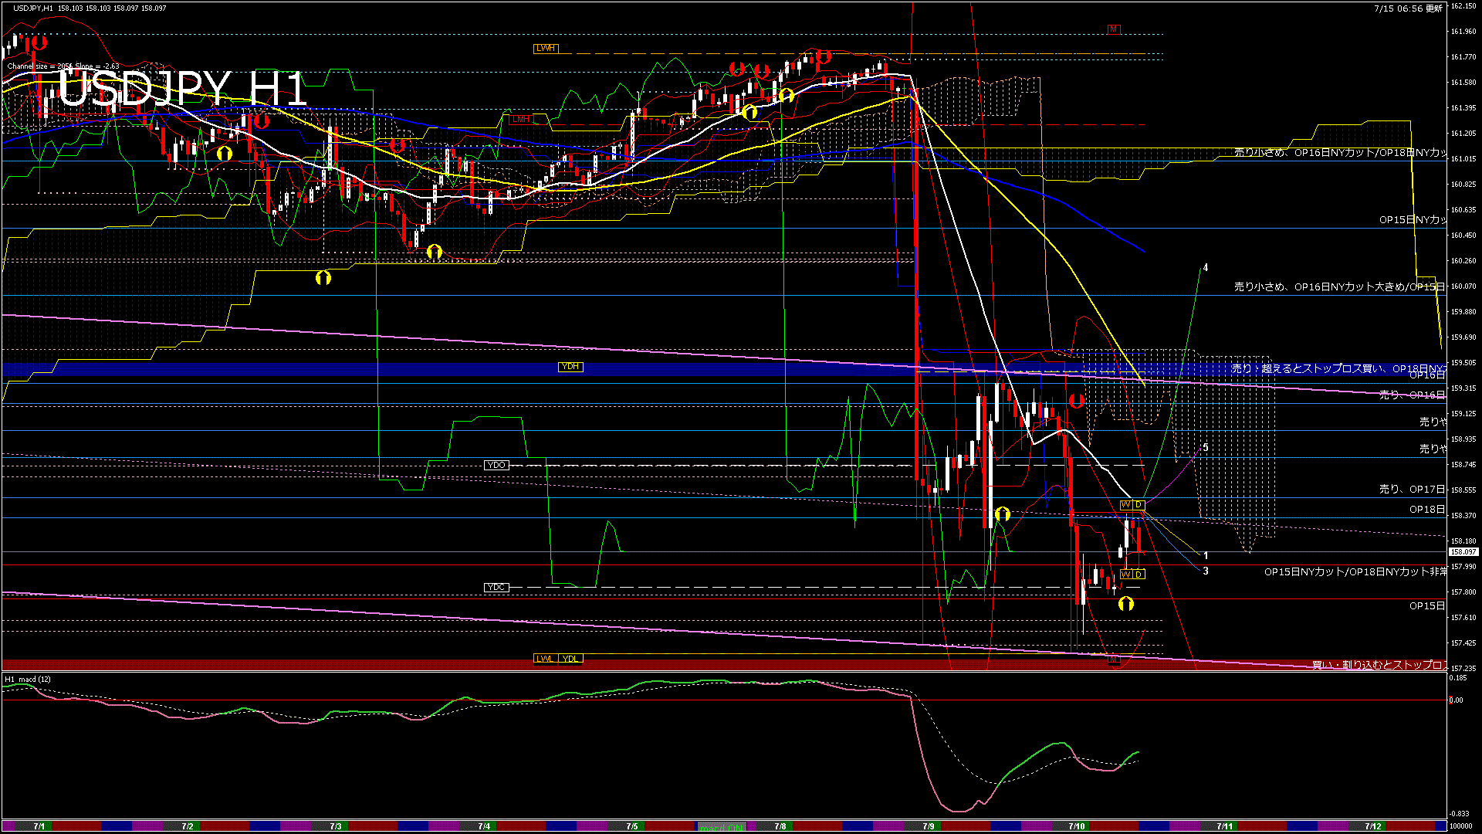Click the lower D box below recent candles
Screen dimensions: 1482x834
pos(1139,575)
